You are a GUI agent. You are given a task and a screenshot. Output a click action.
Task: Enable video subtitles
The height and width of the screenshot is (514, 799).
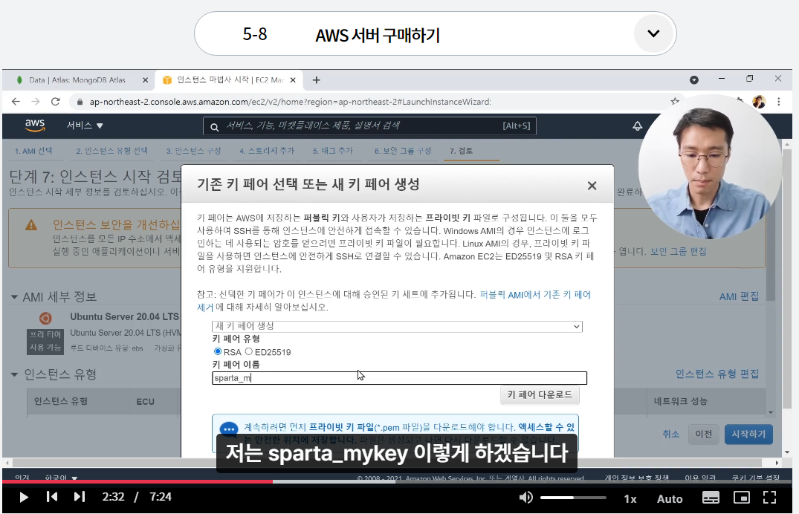point(709,498)
